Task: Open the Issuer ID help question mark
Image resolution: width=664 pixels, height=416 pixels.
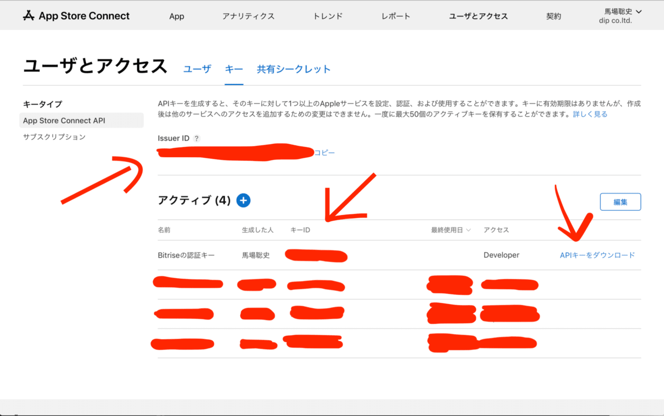Action: click(x=196, y=138)
